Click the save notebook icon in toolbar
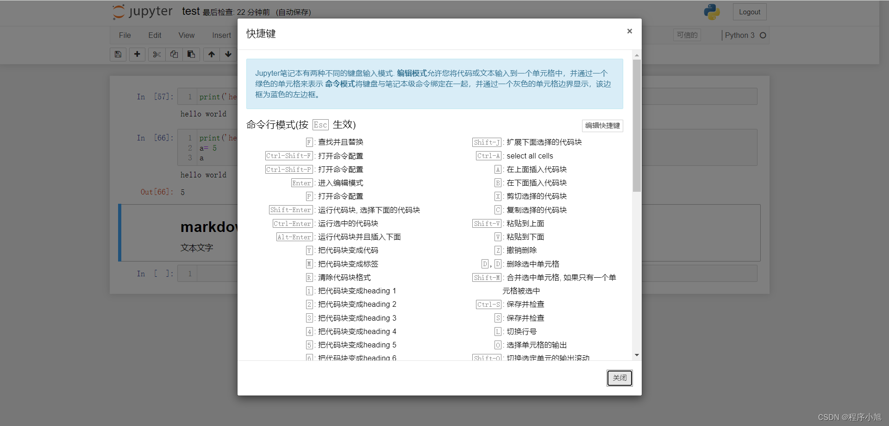This screenshot has width=889, height=426. [x=118, y=55]
